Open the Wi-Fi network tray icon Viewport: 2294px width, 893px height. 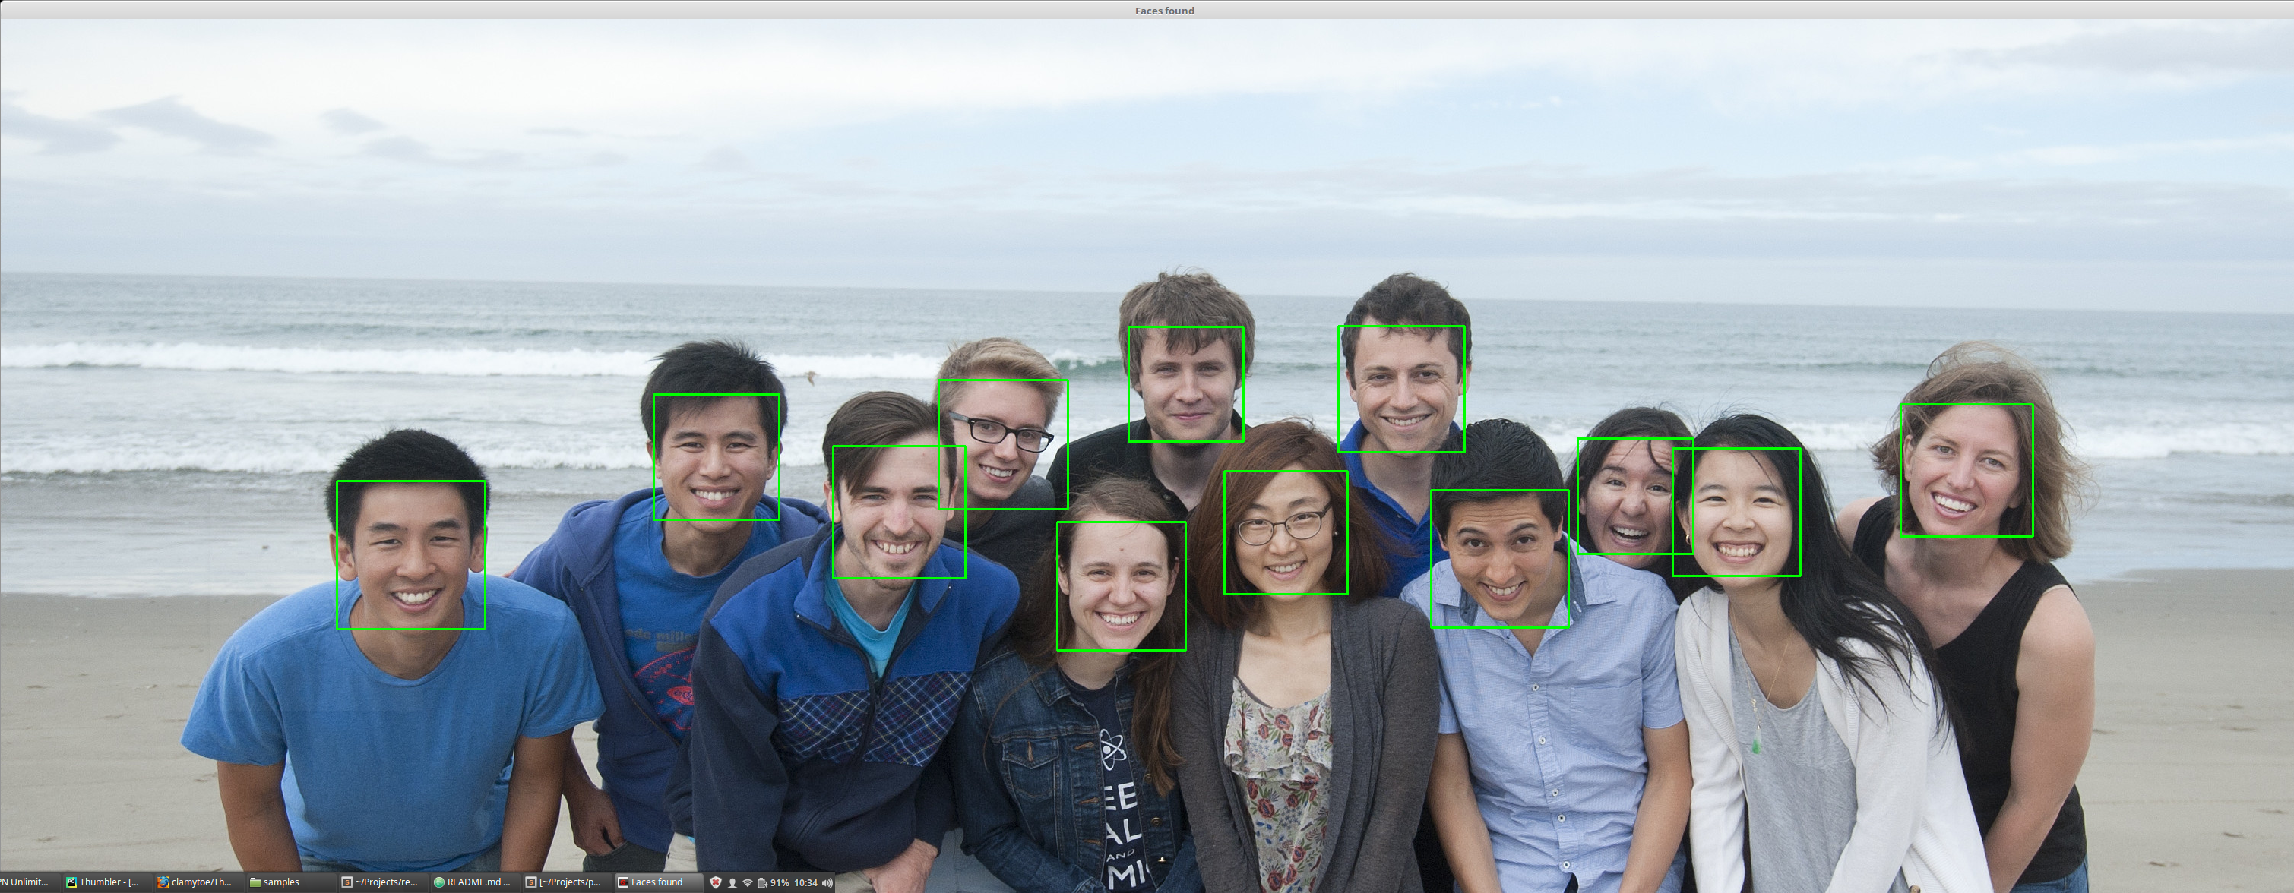click(747, 882)
